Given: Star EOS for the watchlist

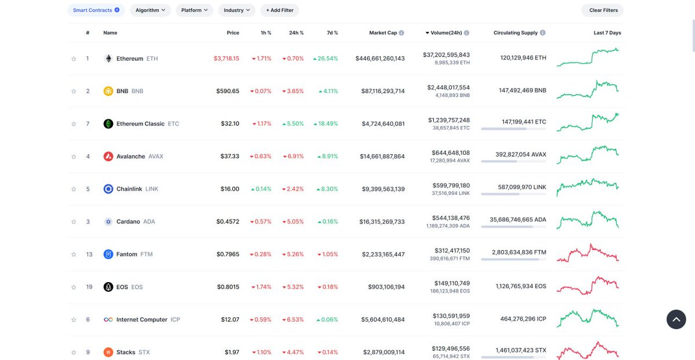Looking at the screenshot, I should coord(74,287).
